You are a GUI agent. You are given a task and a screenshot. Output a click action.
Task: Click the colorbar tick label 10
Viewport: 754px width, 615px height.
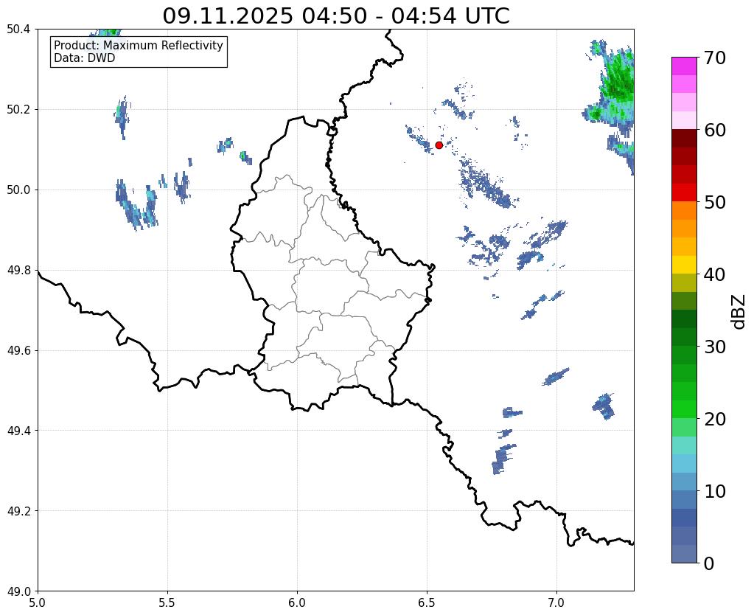[x=715, y=491]
